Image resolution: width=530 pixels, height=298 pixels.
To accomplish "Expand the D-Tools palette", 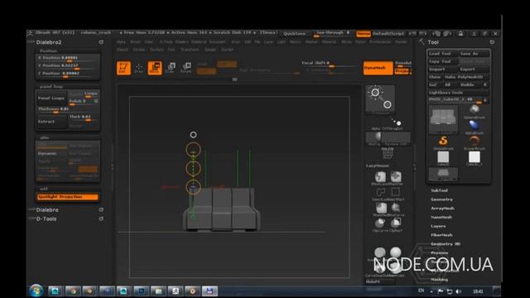I will (x=46, y=219).
